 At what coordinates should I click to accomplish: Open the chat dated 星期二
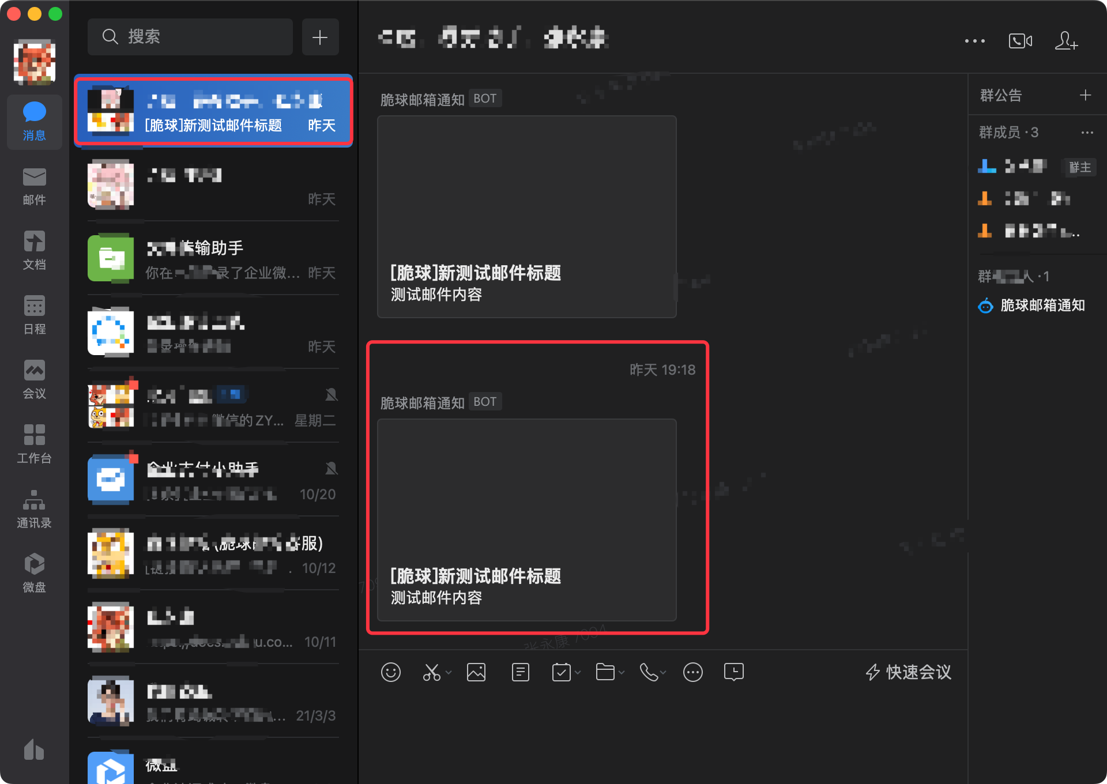(213, 406)
